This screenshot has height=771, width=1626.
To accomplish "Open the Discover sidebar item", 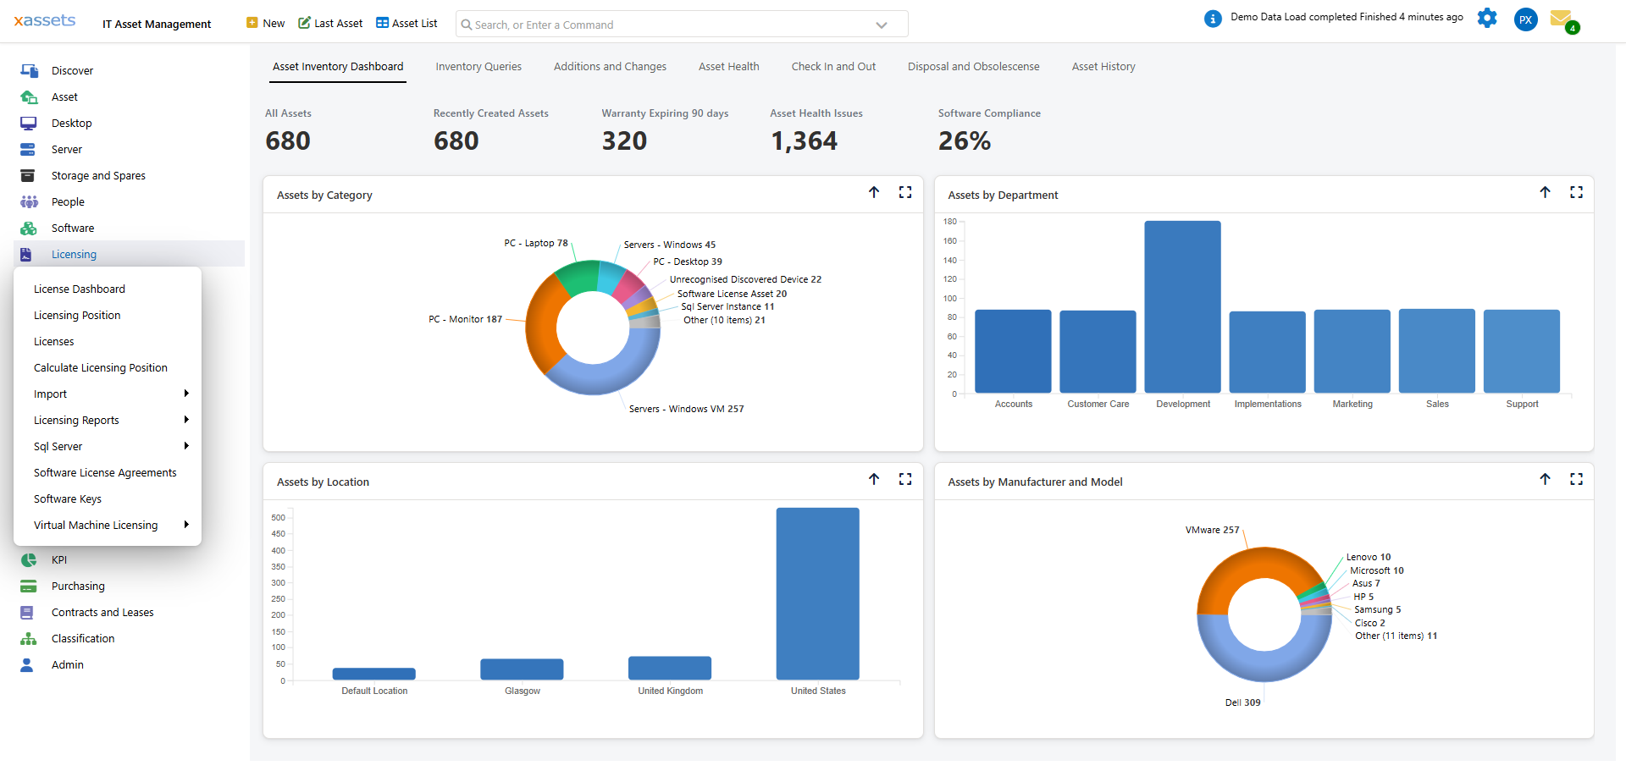I will [x=72, y=71].
